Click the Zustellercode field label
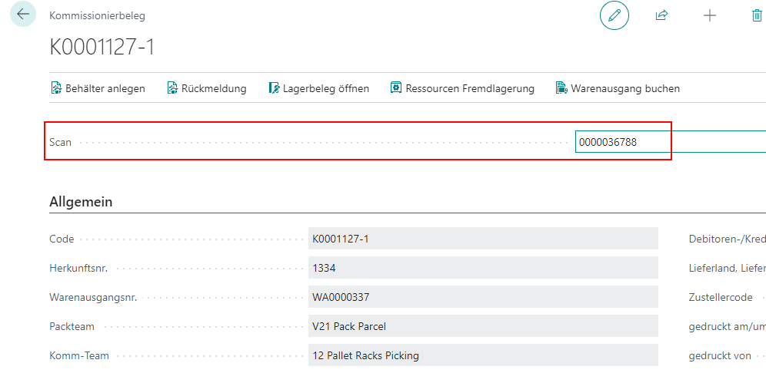This screenshot has height=373, width=766. pos(720,297)
